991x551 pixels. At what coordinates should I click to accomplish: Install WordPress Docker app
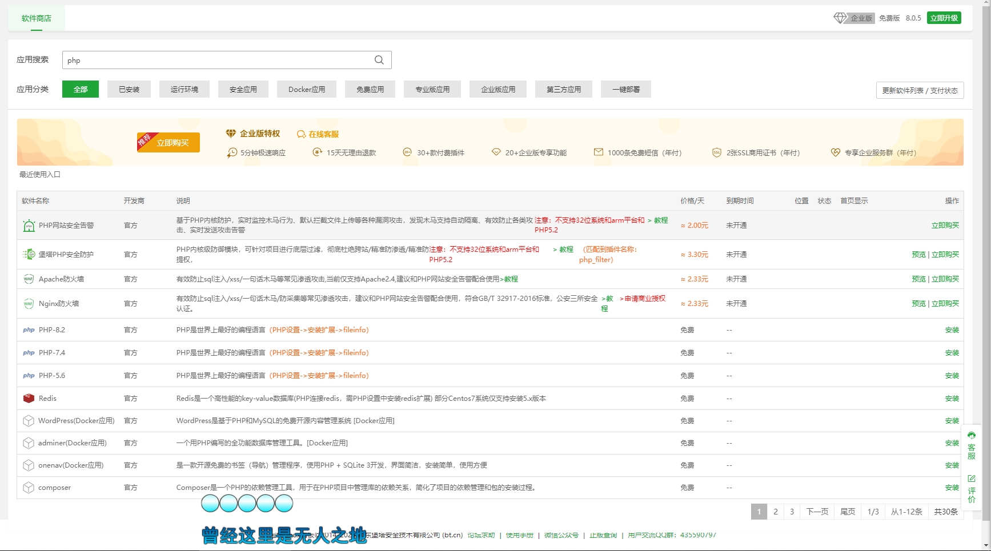tap(952, 421)
